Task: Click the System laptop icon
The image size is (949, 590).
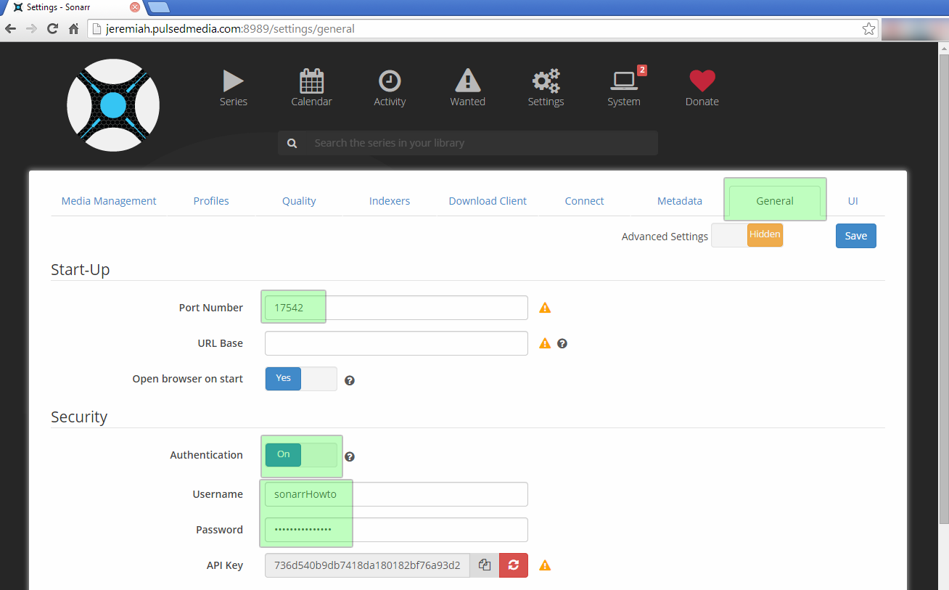Action: [x=623, y=81]
